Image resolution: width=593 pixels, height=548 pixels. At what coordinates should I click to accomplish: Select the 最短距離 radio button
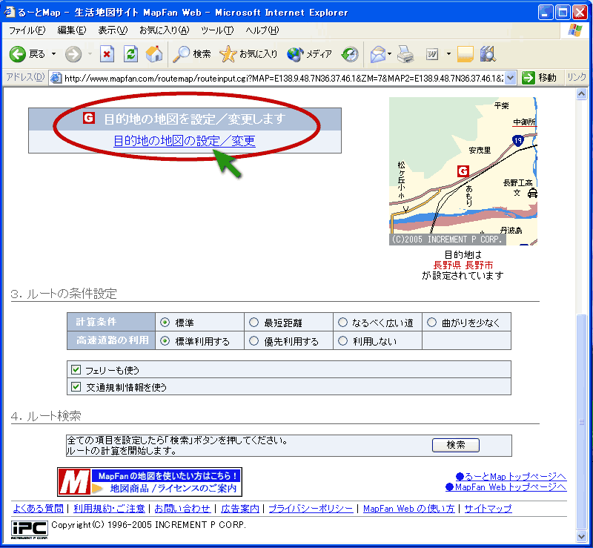click(x=254, y=323)
